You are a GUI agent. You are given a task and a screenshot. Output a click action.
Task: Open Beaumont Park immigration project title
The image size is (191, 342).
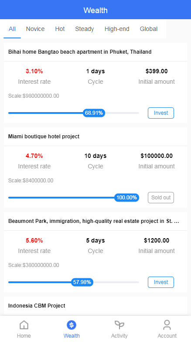94,221
